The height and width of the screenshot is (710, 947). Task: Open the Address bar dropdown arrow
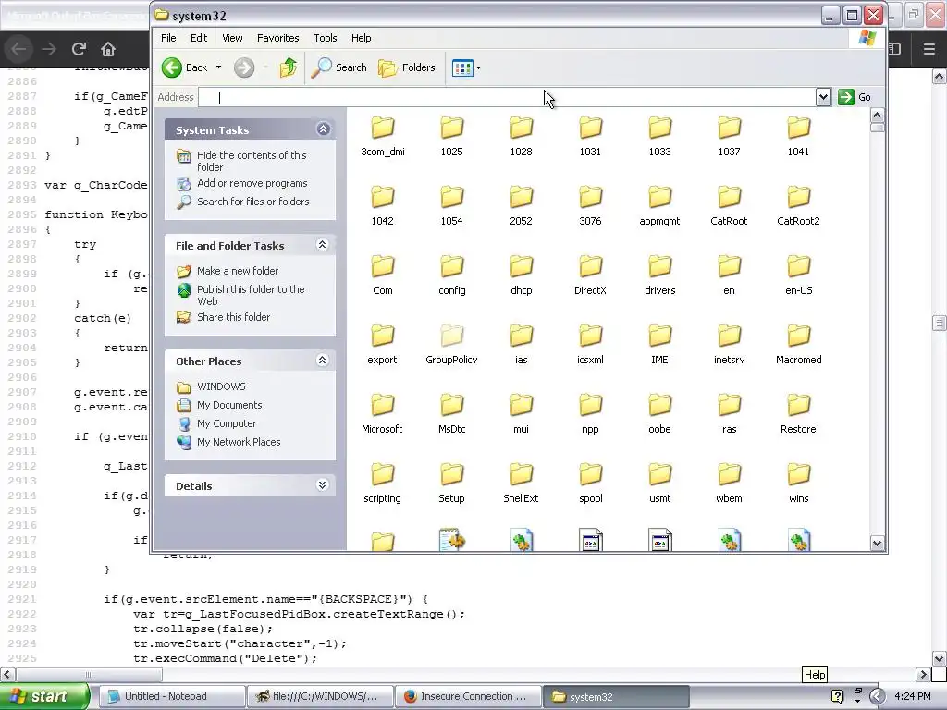click(823, 97)
